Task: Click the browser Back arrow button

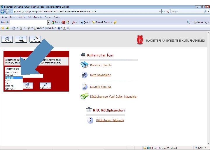Action: [x=3, y=12]
